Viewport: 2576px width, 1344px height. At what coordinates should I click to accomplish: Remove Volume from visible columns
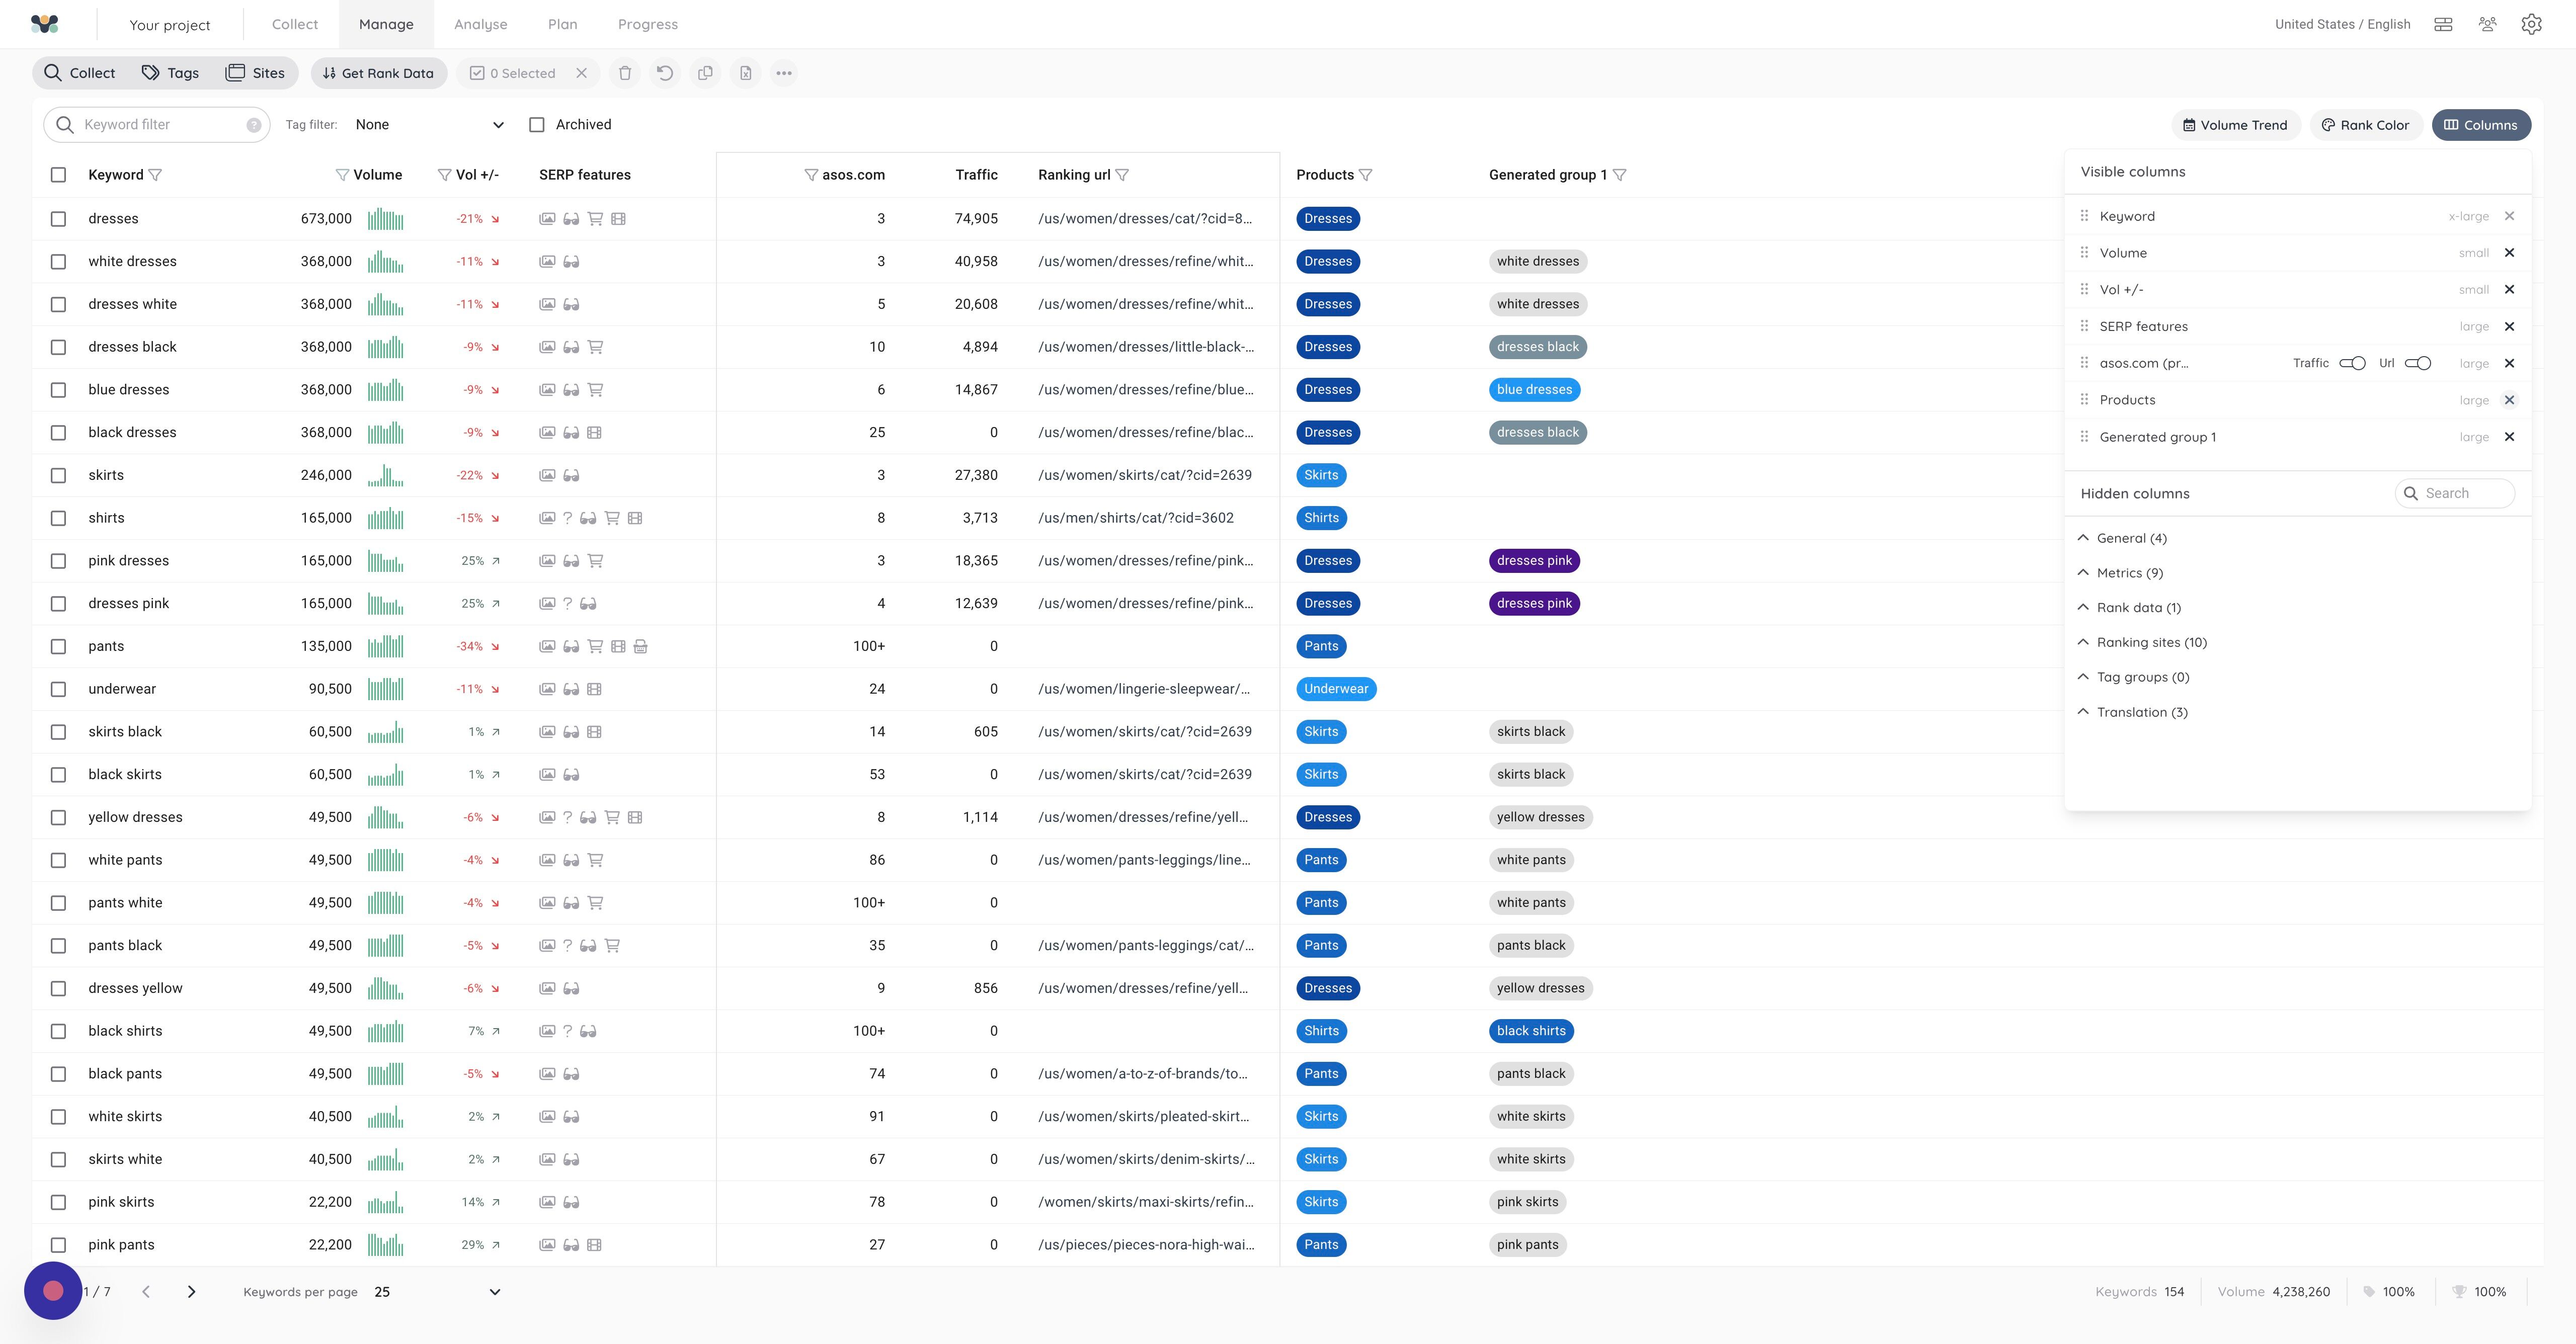[2509, 253]
